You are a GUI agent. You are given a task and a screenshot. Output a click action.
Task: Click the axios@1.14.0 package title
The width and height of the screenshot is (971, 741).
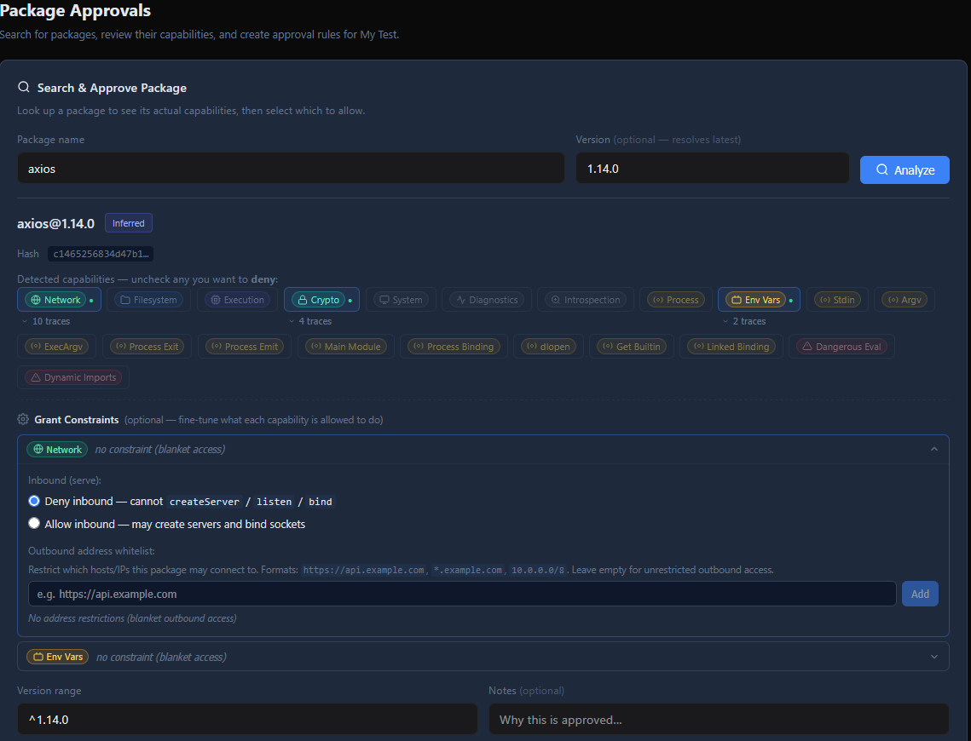(55, 223)
